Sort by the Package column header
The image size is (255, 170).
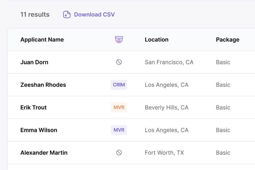coord(227,40)
